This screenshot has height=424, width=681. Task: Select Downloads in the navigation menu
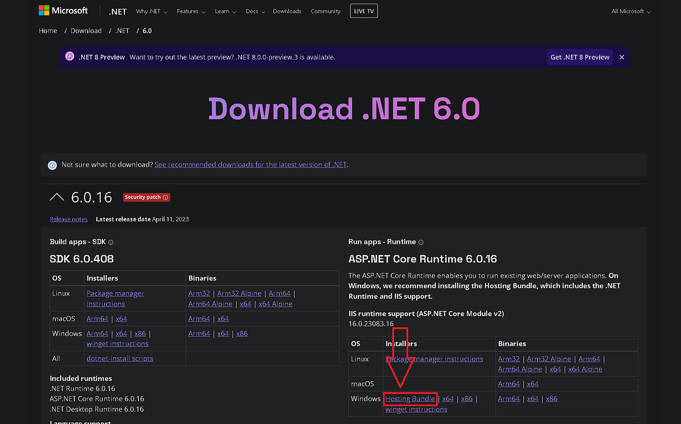pyautogui.click(x=287, y=11)
